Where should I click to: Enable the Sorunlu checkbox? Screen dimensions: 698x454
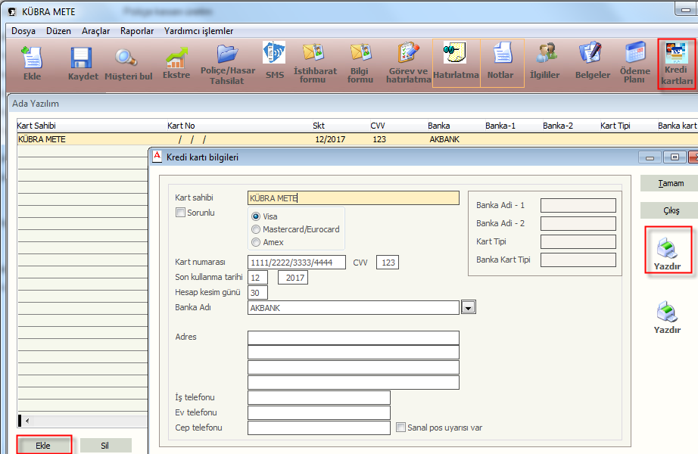tap(180, 213)
